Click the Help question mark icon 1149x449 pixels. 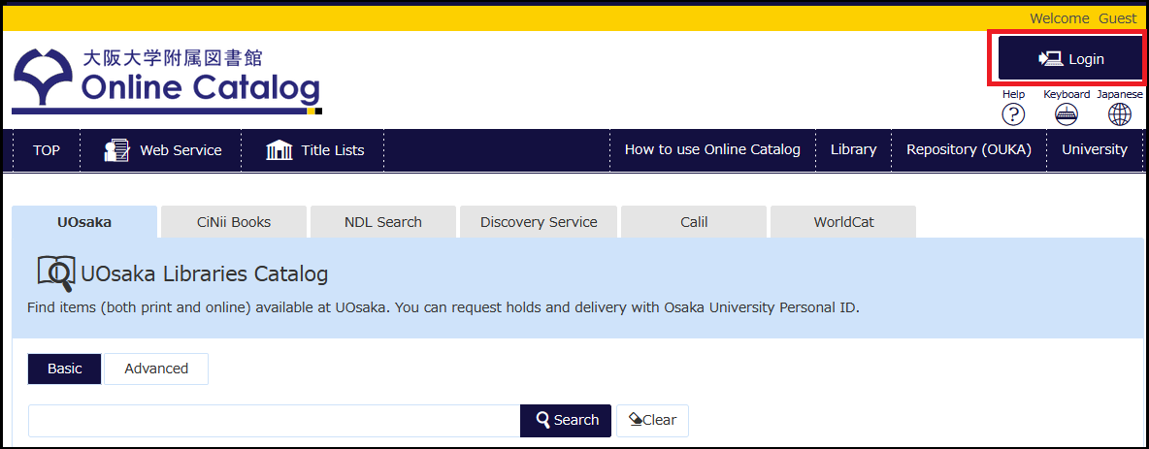coord(1013,114)
